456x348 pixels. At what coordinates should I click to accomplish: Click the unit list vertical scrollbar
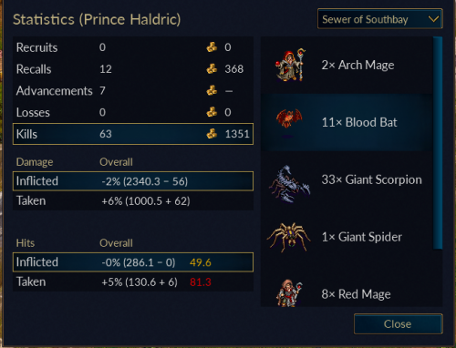[x=438, y=143]
